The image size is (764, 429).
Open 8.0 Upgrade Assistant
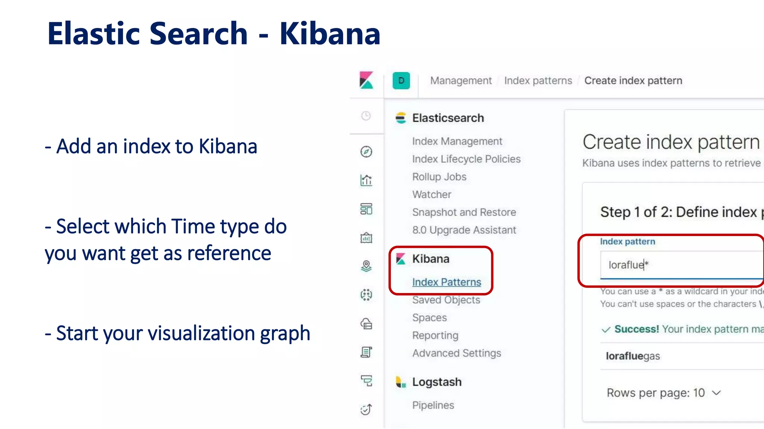tap(464, 230)
